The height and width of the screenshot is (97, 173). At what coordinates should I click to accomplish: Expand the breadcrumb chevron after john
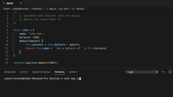(70, 9)
